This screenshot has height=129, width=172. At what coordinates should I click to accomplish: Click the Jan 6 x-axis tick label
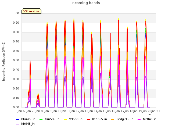21,111
